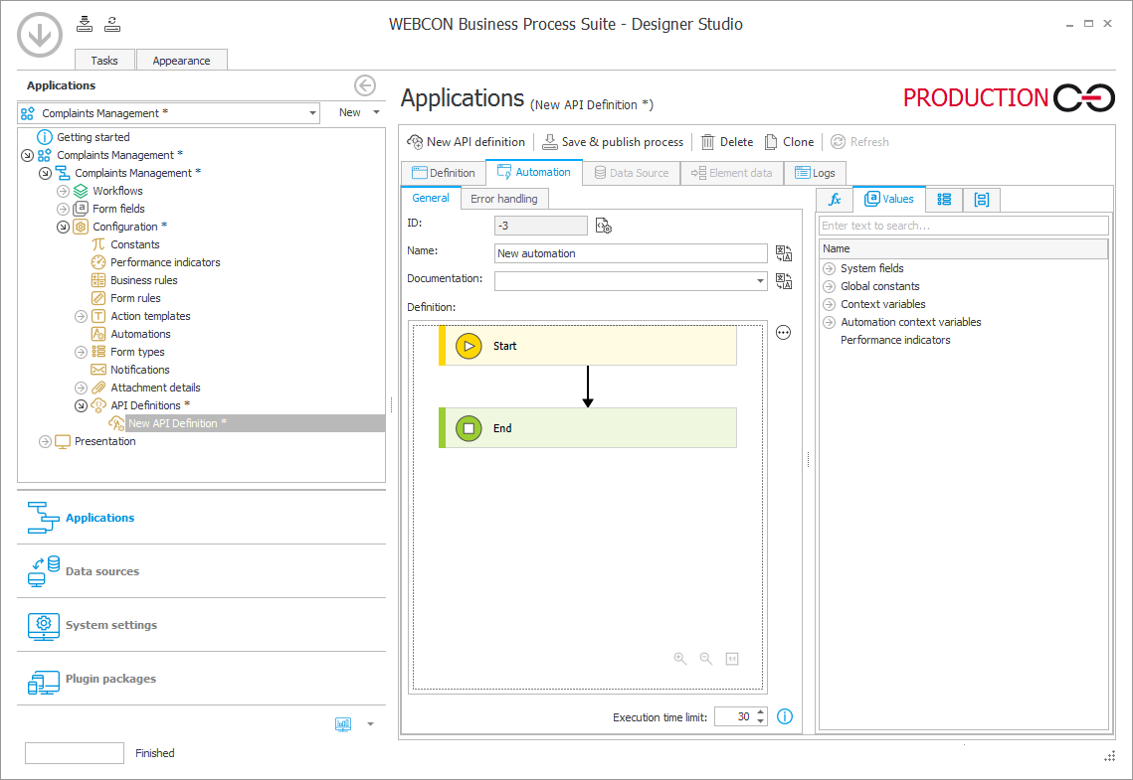This screenshot has width=1133, height=780.
Task: Click Save & publish process
Action: click(613, 142)
